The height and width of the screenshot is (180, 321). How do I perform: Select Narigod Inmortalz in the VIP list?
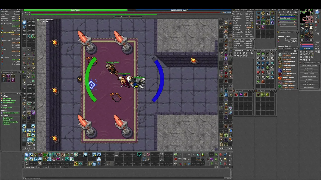tap(10, 122)
